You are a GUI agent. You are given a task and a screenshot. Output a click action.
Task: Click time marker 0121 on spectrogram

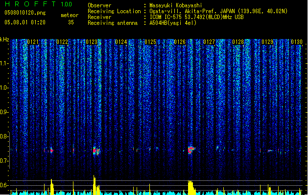coord(33,42)
